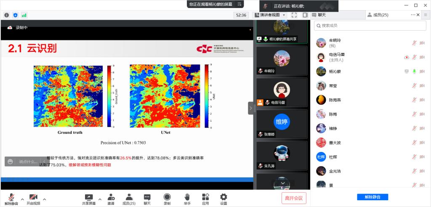Click 杨沁蒙's green microphone icon in member list
Image resolution: width=431 pixels, height=207 pixels.
[x=414, y=72]
